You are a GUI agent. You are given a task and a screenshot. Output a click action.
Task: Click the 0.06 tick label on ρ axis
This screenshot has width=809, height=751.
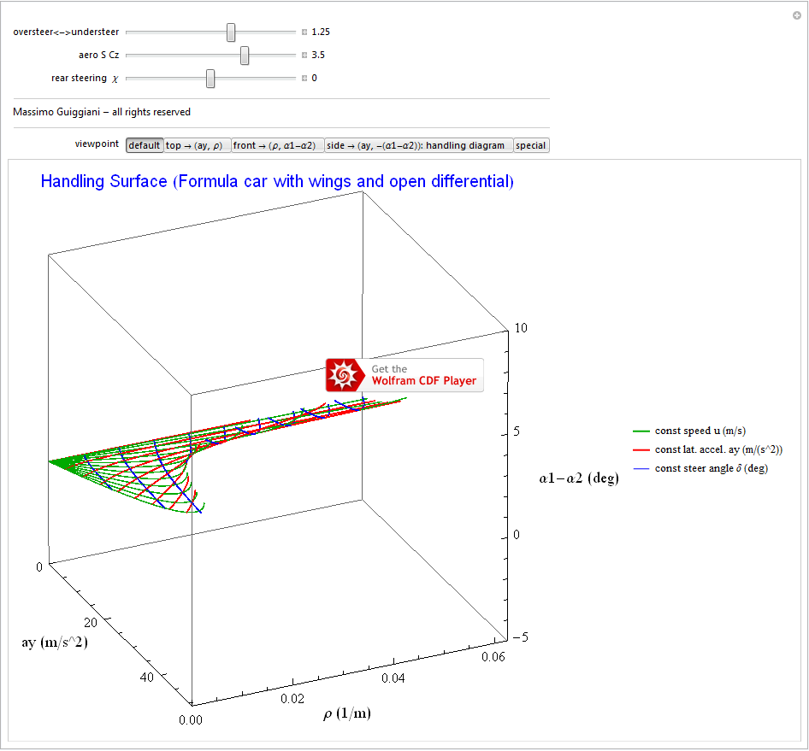point(493,657)
